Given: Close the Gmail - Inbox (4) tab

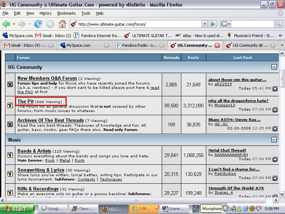Looking at the screenshot, I should point(51,45).
